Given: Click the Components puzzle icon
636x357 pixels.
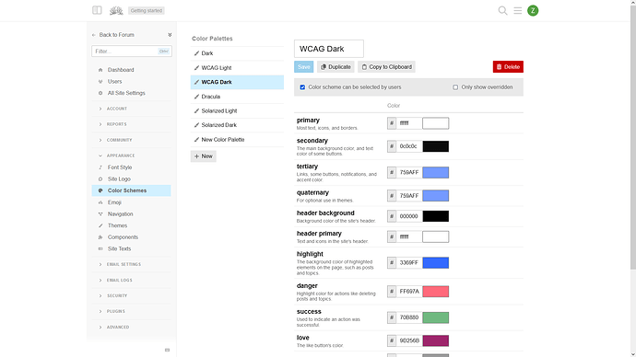Looking at the screenshot, I should coord(100,237).
